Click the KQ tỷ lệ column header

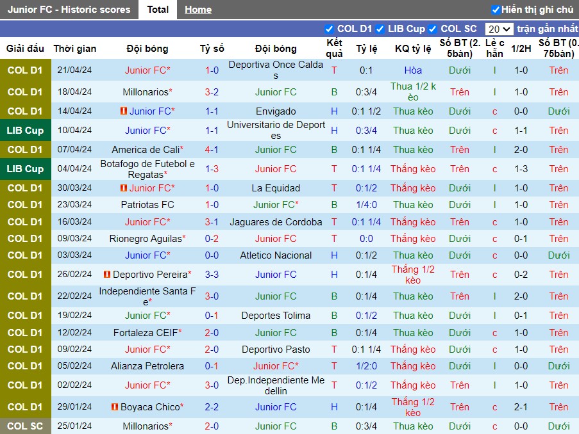point(413,48)
